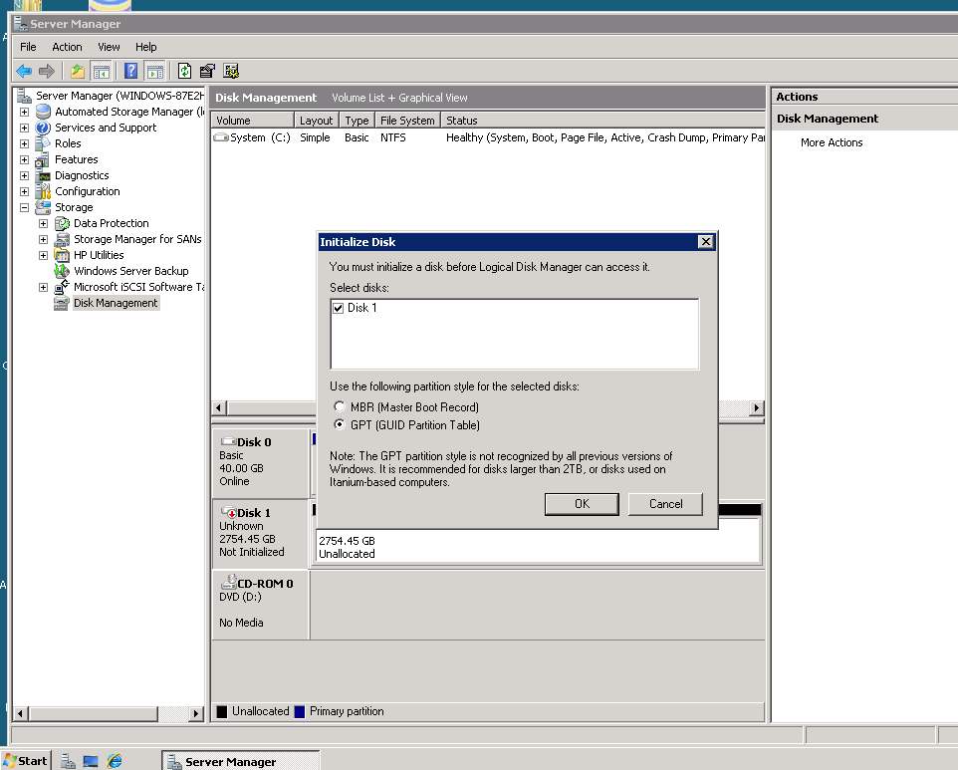
Task: Open the File menu
Action: tap(28, 47)
